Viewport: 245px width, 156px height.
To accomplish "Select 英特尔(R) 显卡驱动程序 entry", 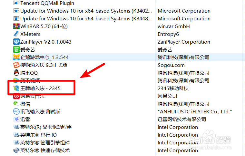I will (x=46, y=127).
